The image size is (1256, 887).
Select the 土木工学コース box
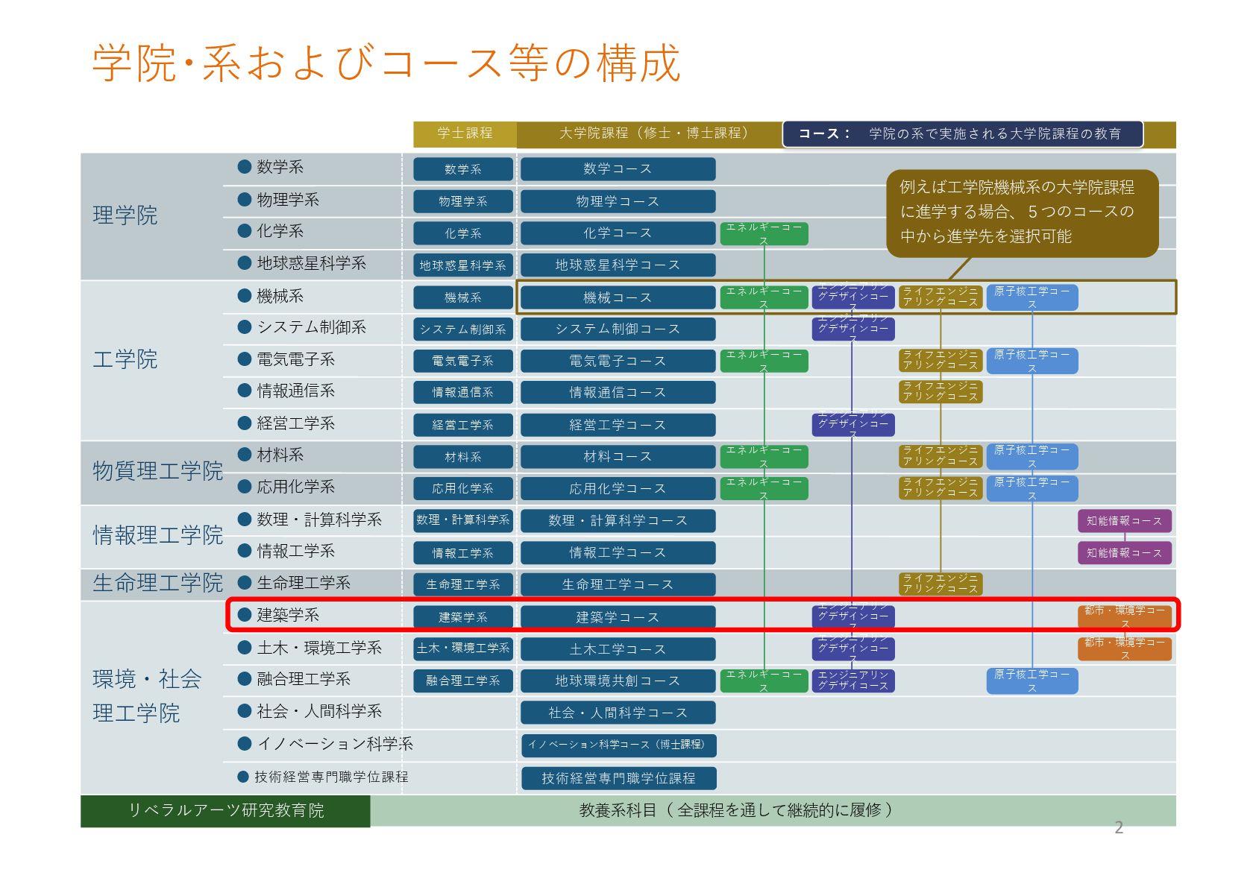618,649
